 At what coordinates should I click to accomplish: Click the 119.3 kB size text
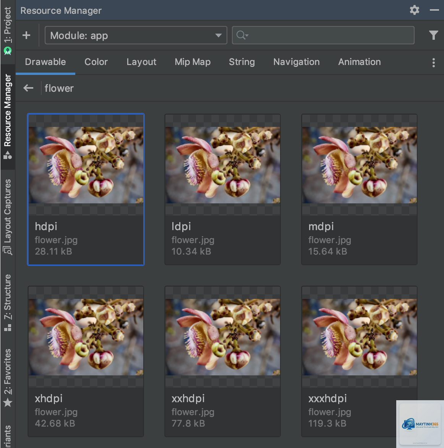[327, 424]
